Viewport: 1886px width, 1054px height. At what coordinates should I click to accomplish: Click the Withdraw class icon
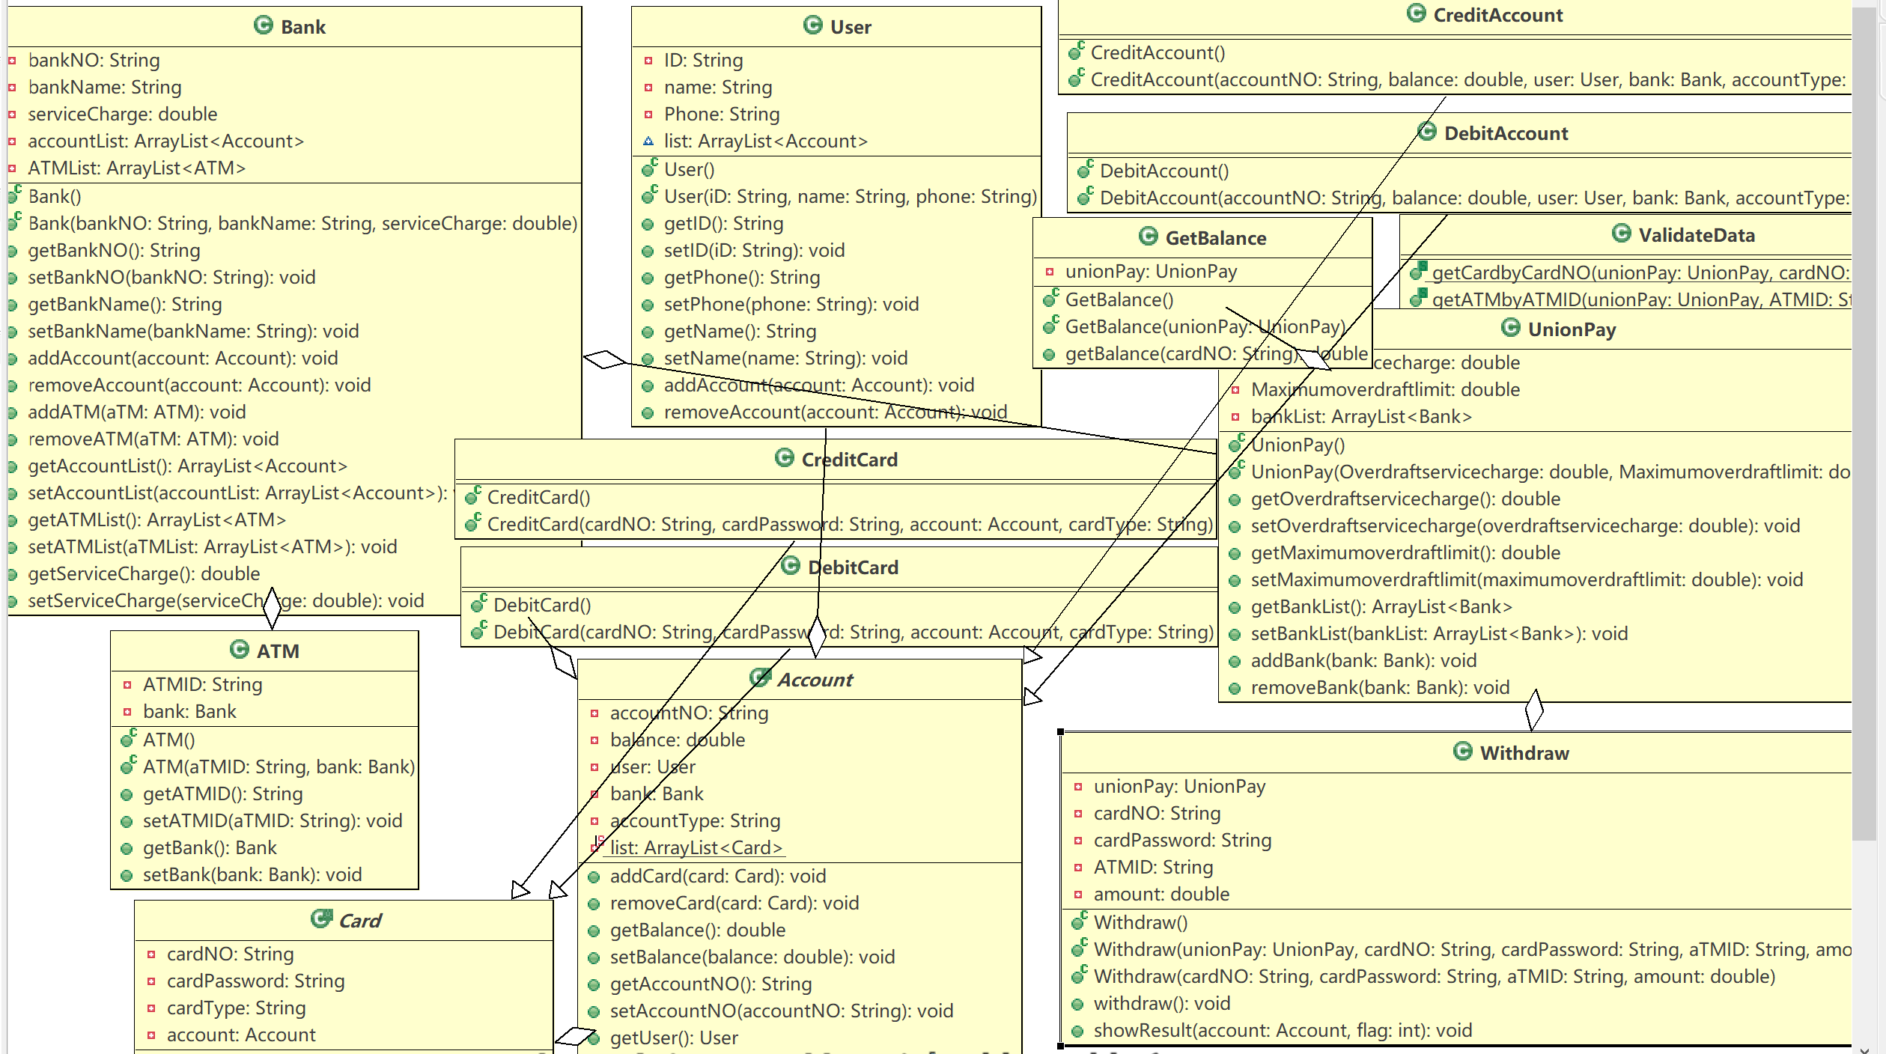pos(1462,752)
